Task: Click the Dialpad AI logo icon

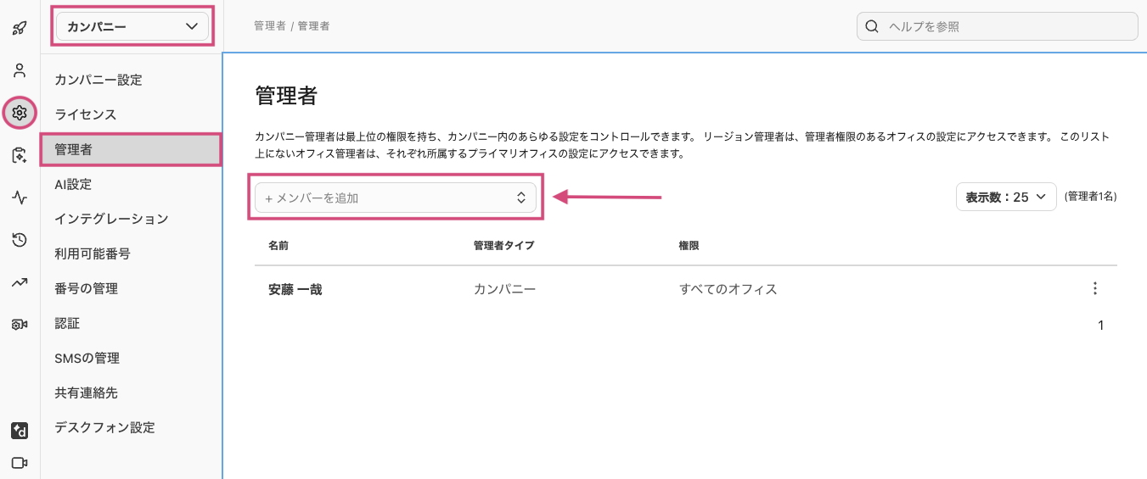Action: [x=20, y=431]
